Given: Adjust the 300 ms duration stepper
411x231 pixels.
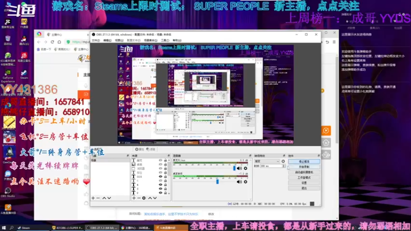Looking at the screenshot, I should point(284,166).
